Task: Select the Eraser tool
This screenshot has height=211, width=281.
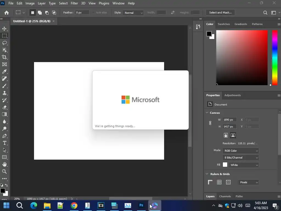Action: pyautogui.click(x=4, y=107)
